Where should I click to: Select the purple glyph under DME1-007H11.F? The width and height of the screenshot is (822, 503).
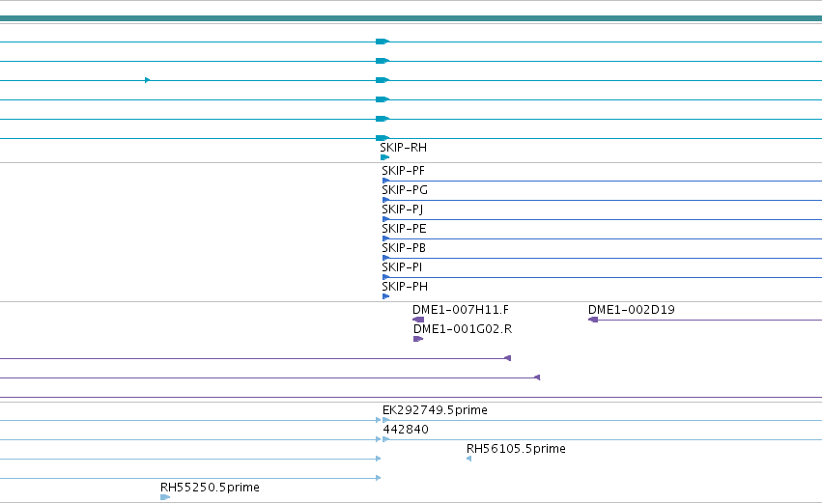point(418,320)
